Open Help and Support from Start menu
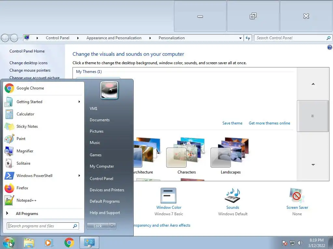The height and width of the screenshot is (249, 333). [x=105, y=213]
